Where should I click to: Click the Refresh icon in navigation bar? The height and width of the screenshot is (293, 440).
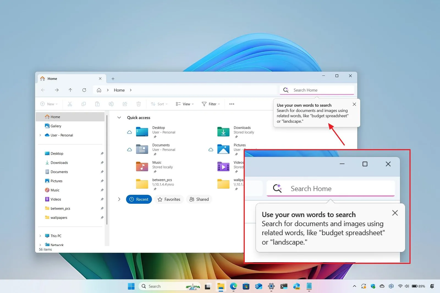click(x=84, y=90)
